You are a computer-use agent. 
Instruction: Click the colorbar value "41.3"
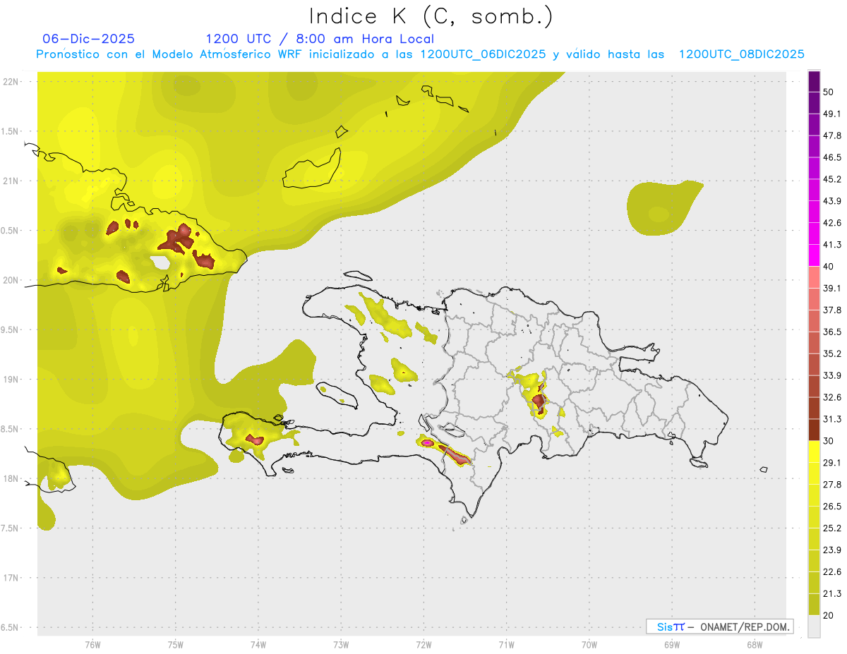831,245
